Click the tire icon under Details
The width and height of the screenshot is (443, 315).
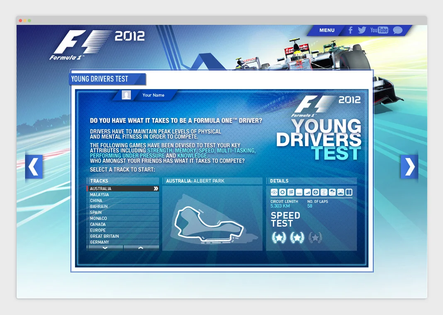pyautogui.click(x=282, y=192)
